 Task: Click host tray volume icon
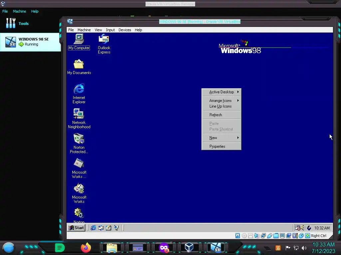coord(304,248)
